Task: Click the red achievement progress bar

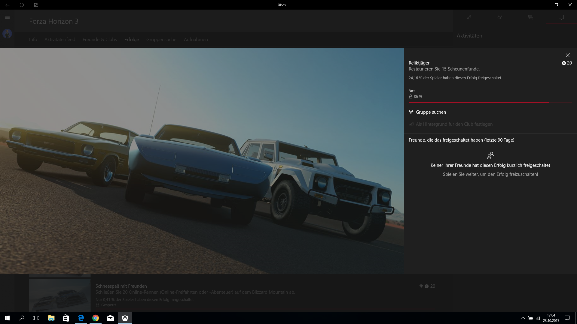Action: pyautogui.click(x=490, y=102)
